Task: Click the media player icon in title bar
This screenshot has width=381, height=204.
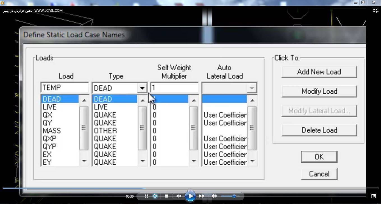Action: (2, 3)
